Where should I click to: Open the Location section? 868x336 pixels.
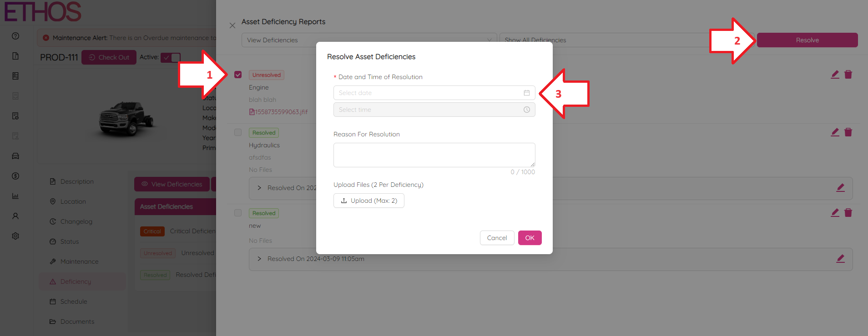[73, 201]
